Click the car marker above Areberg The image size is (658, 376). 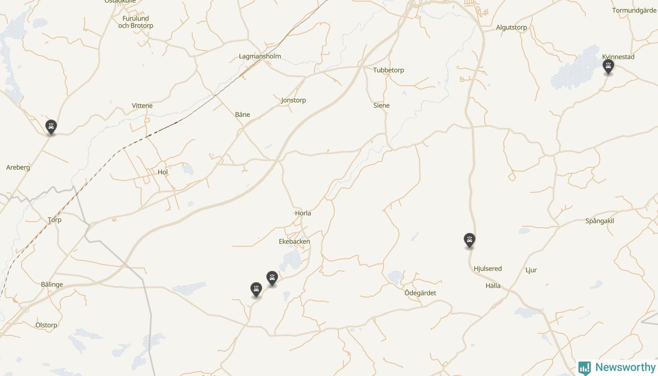click(51, 127)
